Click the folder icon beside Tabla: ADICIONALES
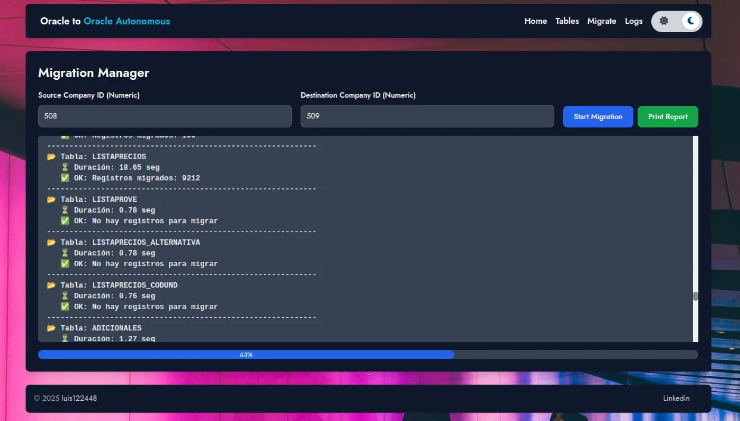The width and height of the screenshot is (740, 421). (51, 328)
